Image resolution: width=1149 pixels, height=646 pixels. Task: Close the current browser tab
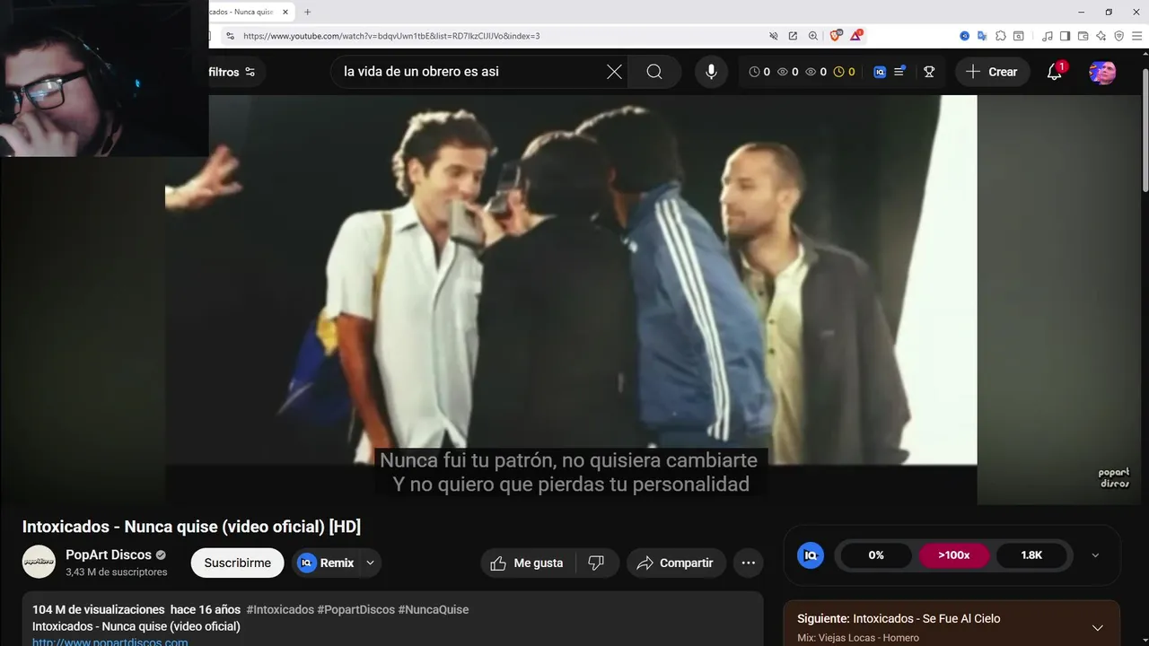point(285,12)
